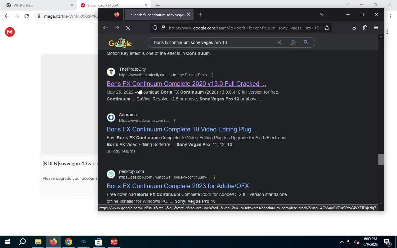Click the padlock site info icon

163,28
